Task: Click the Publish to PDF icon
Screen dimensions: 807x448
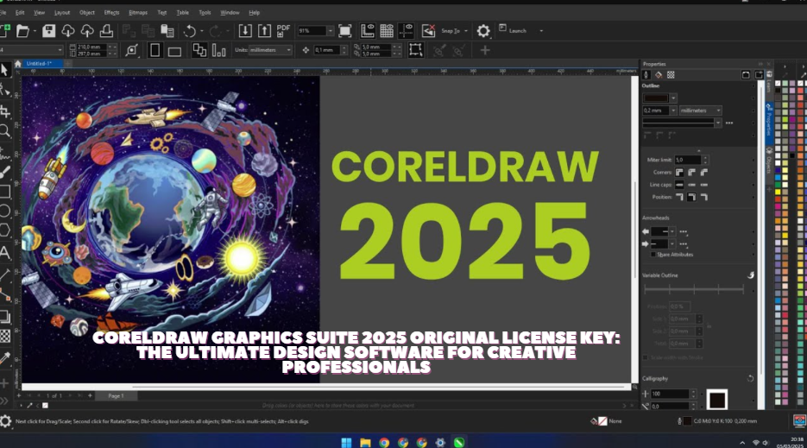Action: 282,30
